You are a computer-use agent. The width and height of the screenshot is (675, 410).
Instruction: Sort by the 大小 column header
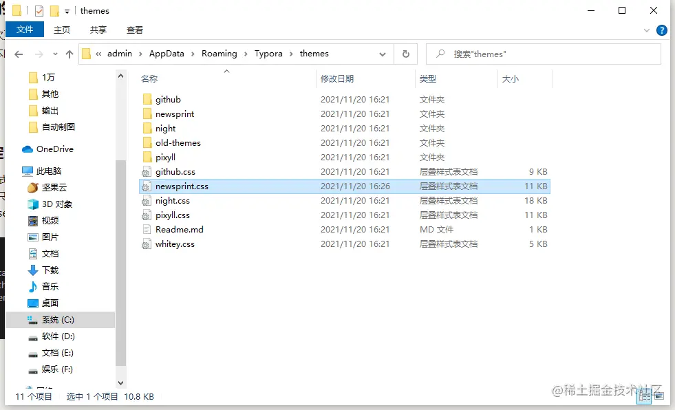(511, 78)
